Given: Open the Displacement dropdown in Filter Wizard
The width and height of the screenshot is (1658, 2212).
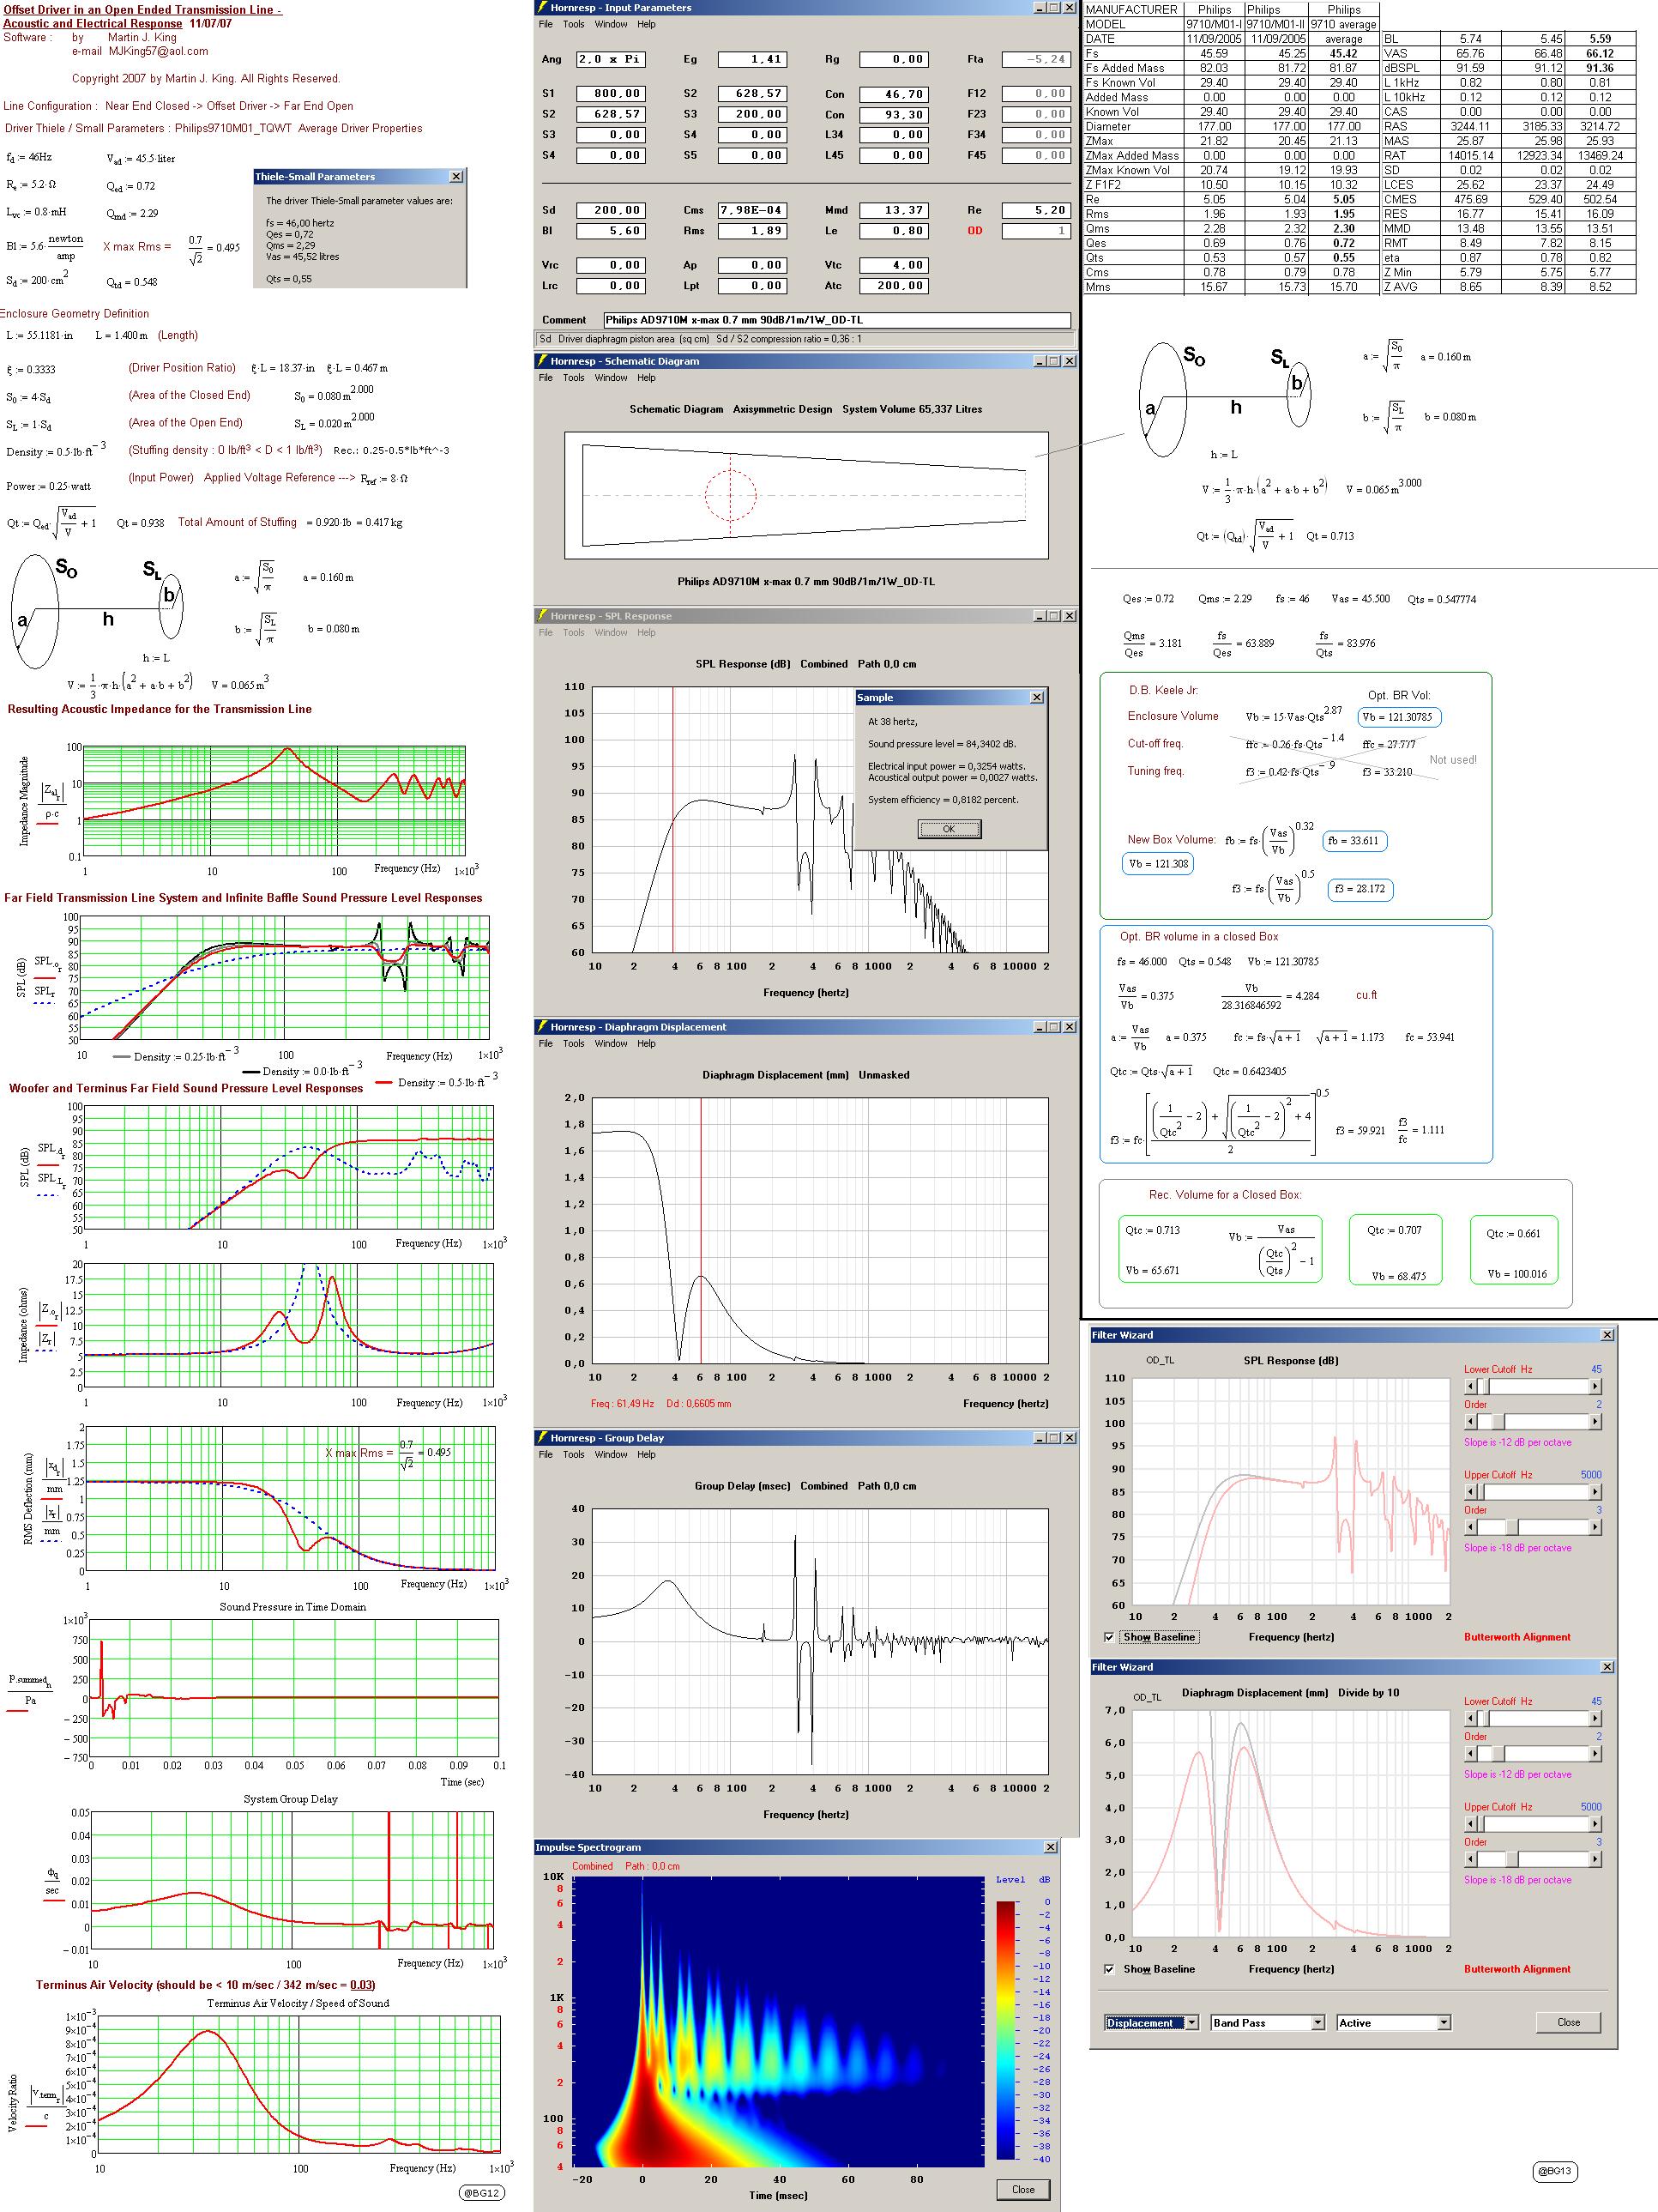Looking at the screenshot, I should (x=1191, y=2022).
